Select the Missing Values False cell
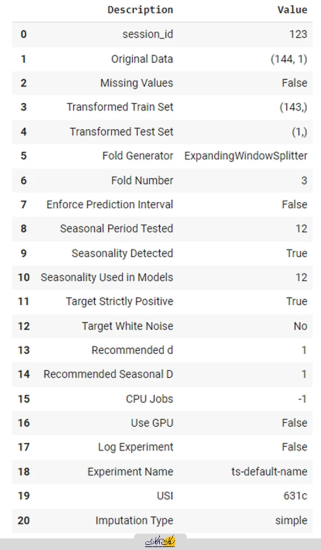 295,83
